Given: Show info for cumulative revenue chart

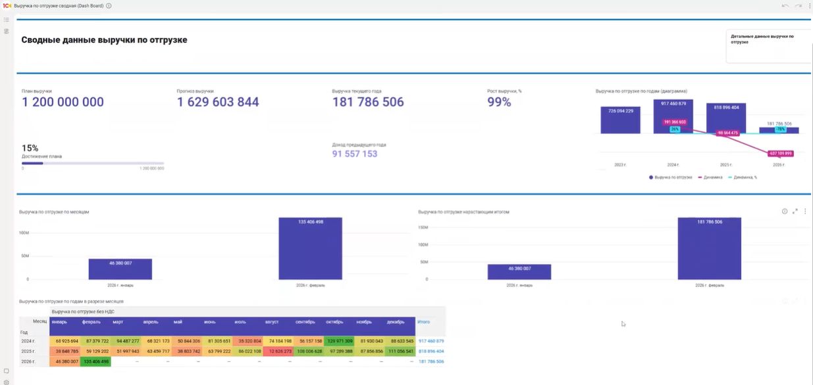Looking at the screenshot, I should [785, 212].
